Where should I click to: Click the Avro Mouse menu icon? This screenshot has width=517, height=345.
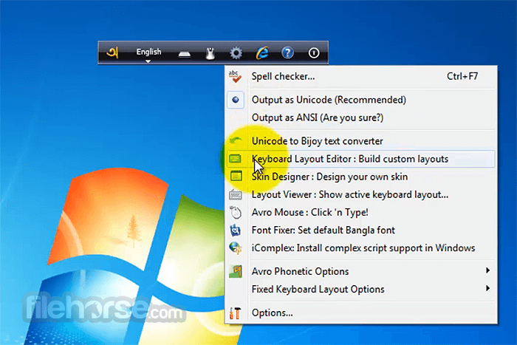(x=236, y=212)
